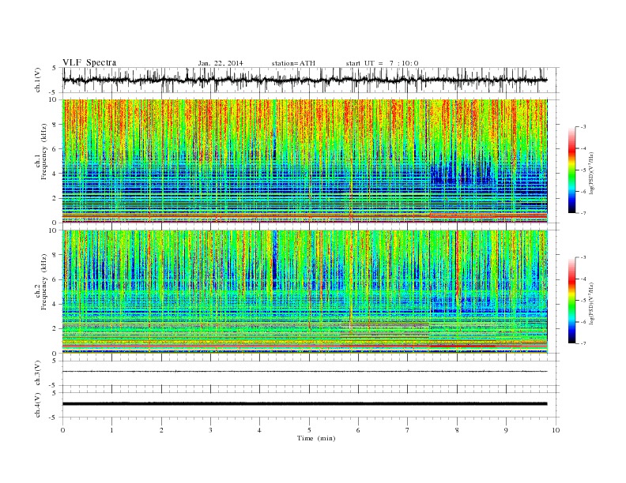Click the "4" tick on the time axis
Viewport: 626px width, 483px height.
click(259, 430)
